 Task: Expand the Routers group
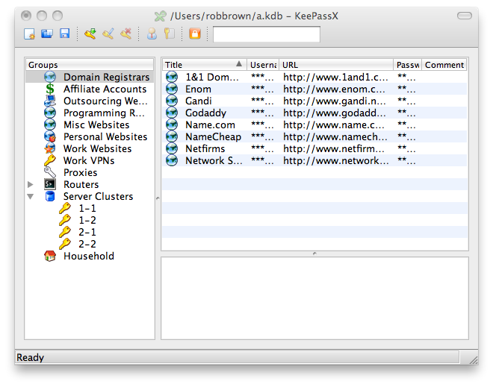pyautogui.click(x=31, y=185)
